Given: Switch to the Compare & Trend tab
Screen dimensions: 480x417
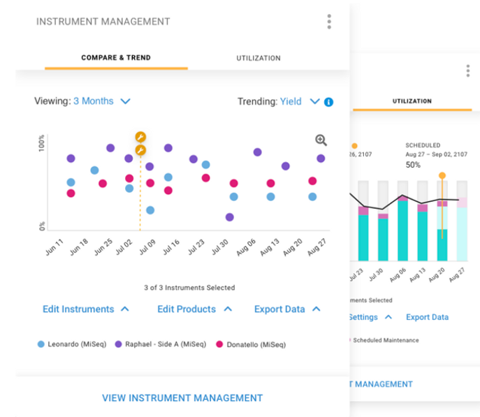Looking at the screenshot, I should 116,58.
